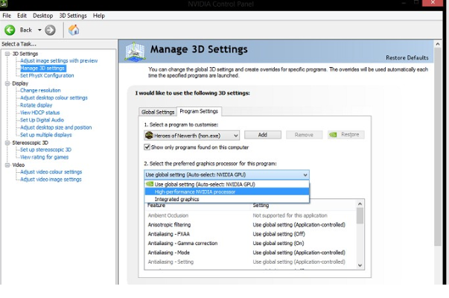The image size is (449, 298).
Task: Open View rating for games
Action: pos(44,157)
